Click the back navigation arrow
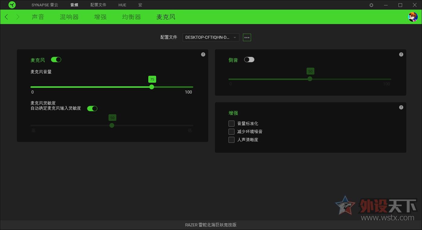Screen dimensions: 422x230 [x=6, y=17]
